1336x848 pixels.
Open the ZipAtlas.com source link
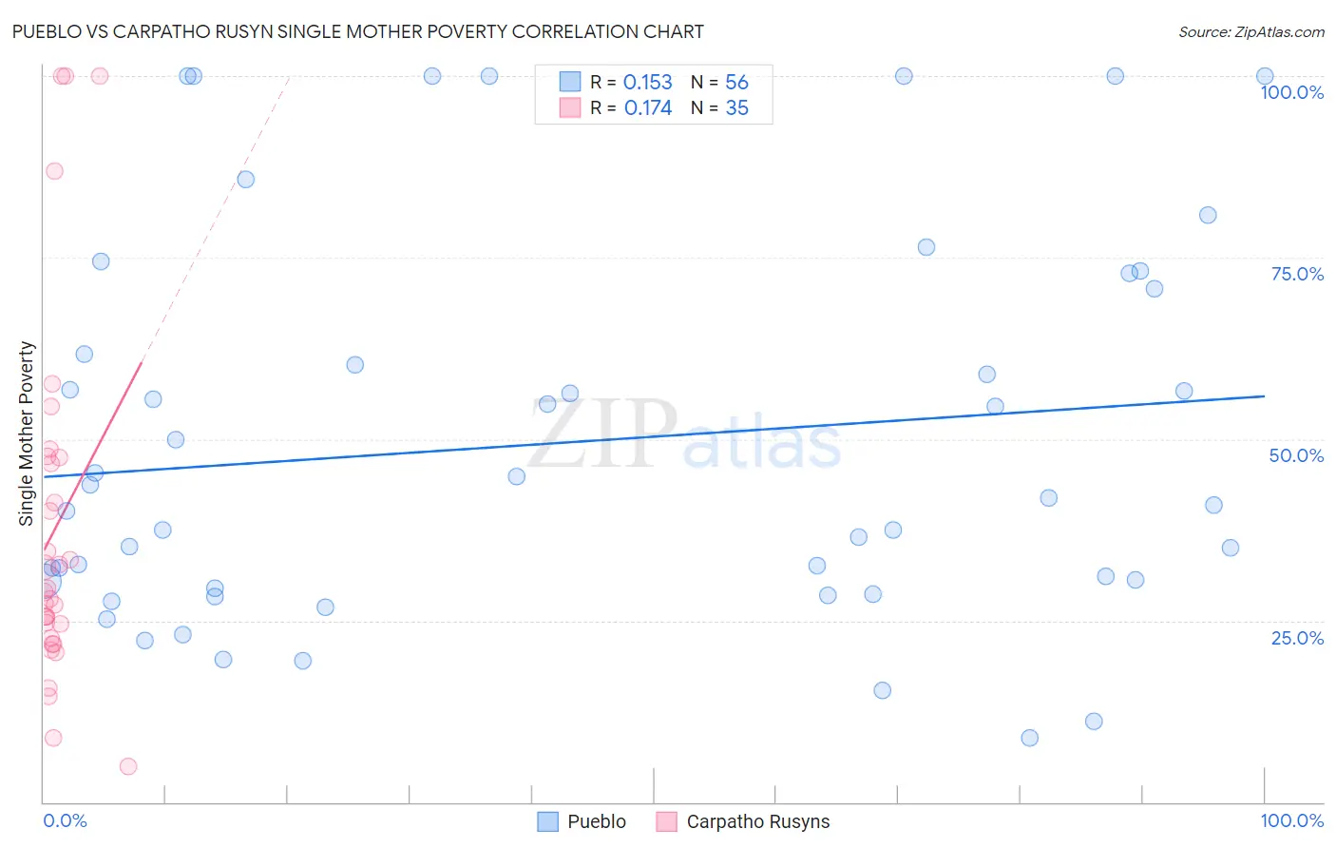1251,31
